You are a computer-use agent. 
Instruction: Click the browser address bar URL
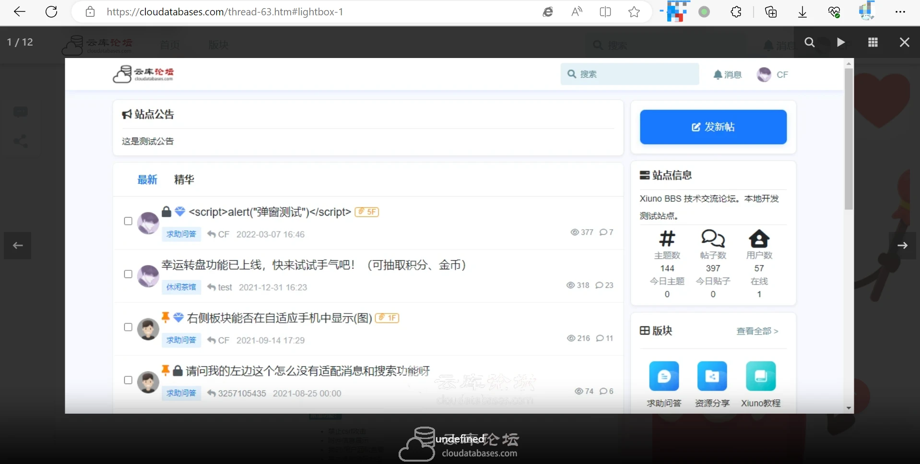tap(225, 12)
